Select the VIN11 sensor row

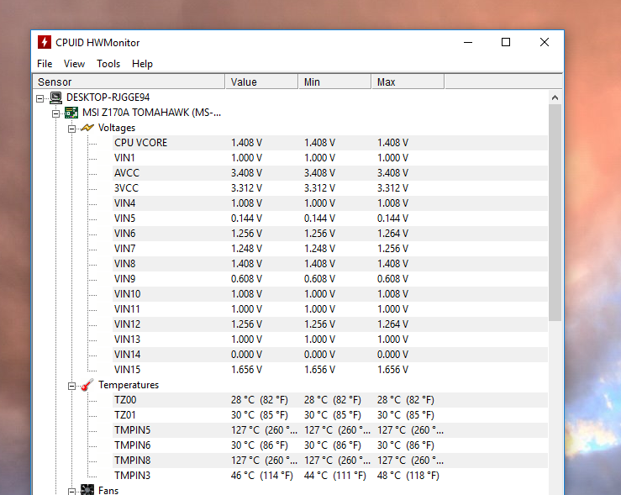tap(330, 309)
